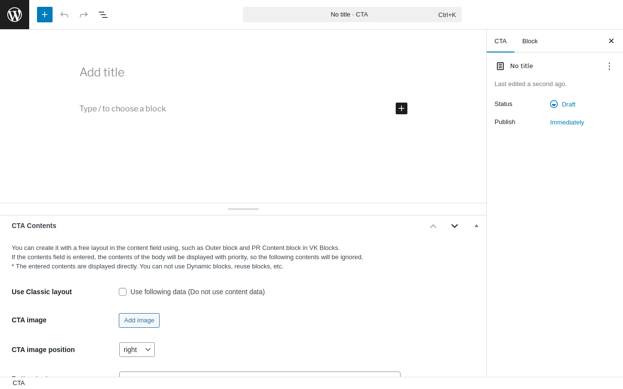Click the WordPress logo icon
Viewport: 623px width, 389px height.
[x=15, y=15]
